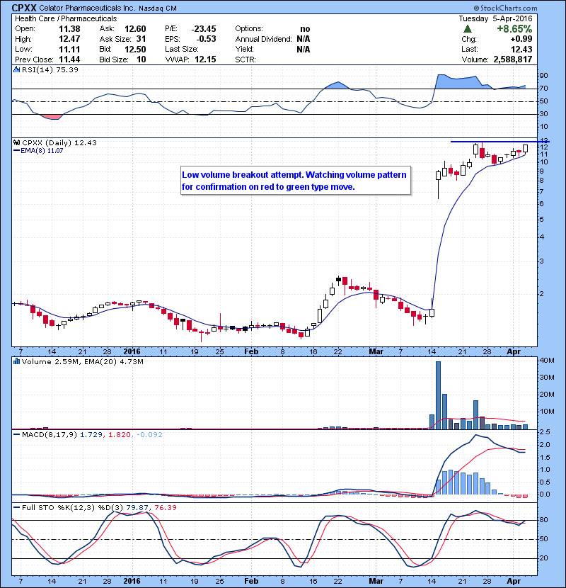
Task: Click the date Tuesday 5-Apr-2016
Action: 495,18
